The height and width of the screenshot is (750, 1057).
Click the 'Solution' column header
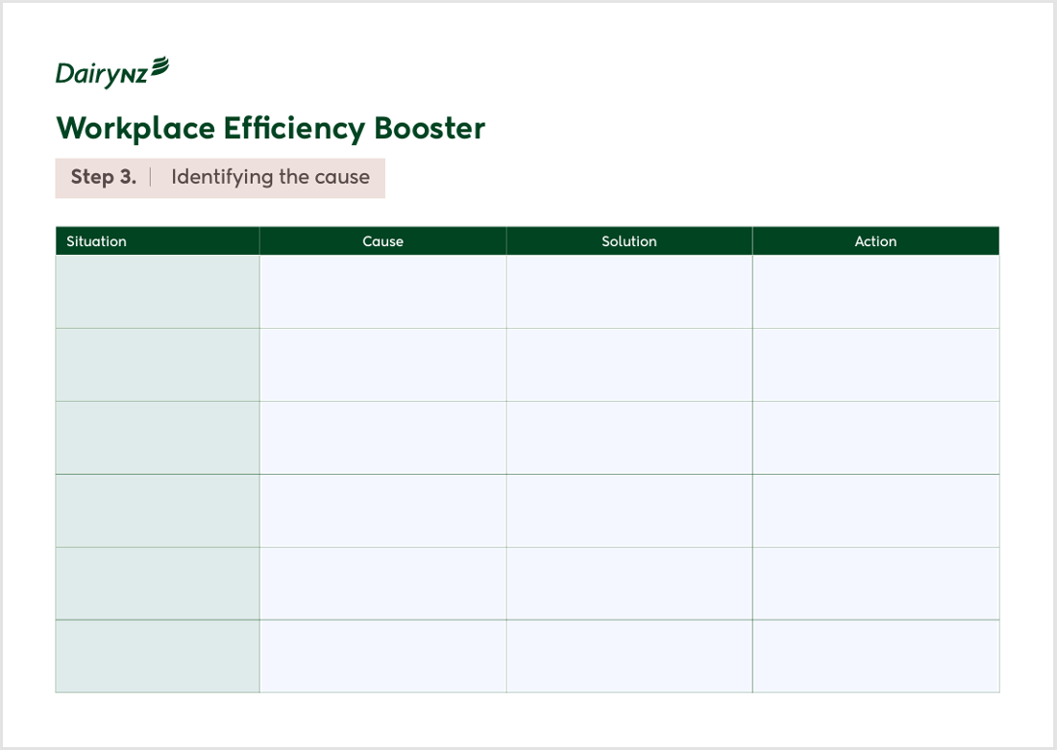point(629,240)
